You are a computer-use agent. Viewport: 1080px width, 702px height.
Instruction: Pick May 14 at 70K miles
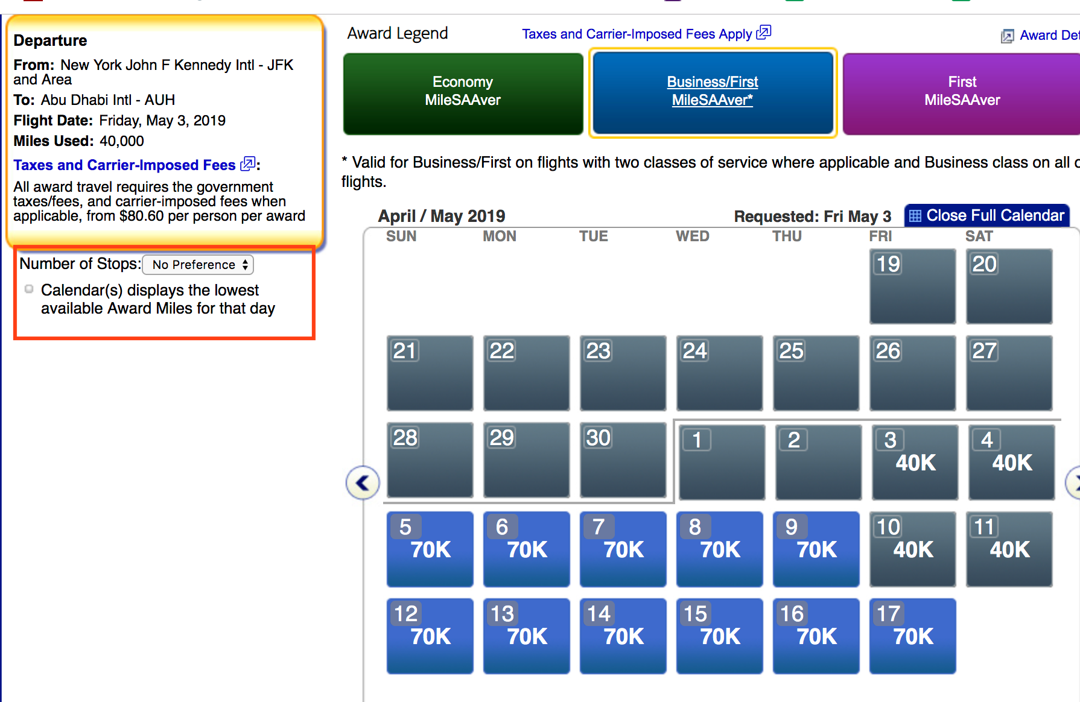[x=623, y=636]
